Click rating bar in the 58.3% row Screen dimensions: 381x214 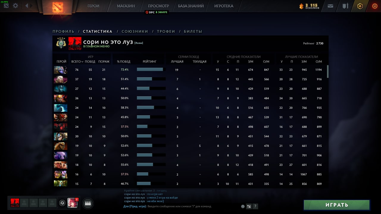pos(151,108)
